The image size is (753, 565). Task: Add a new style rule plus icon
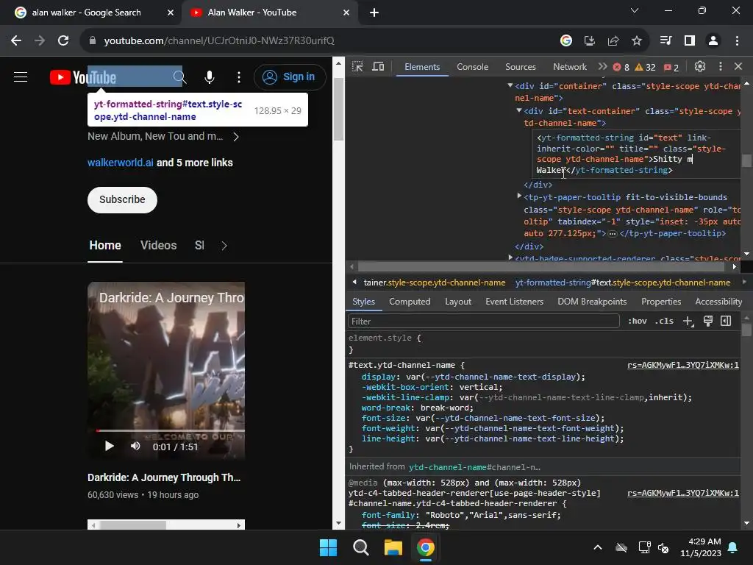(x=688, y=321)
